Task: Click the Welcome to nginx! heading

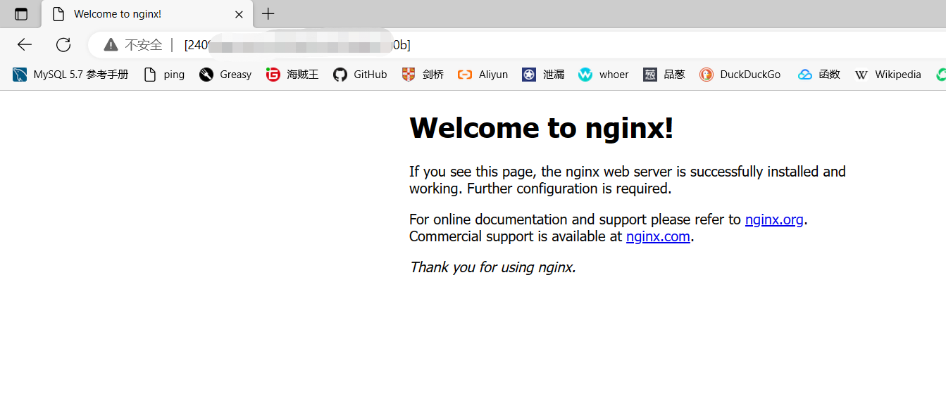Action: (x=541, y=127)
